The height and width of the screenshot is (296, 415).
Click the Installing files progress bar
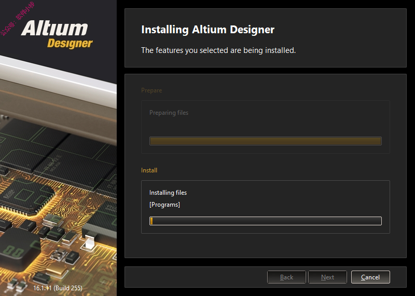coord(266,221)
